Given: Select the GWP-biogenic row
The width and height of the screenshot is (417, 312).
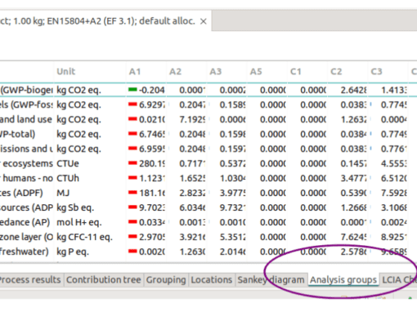Looking at the screenshot, I should [x=208, y=90].
